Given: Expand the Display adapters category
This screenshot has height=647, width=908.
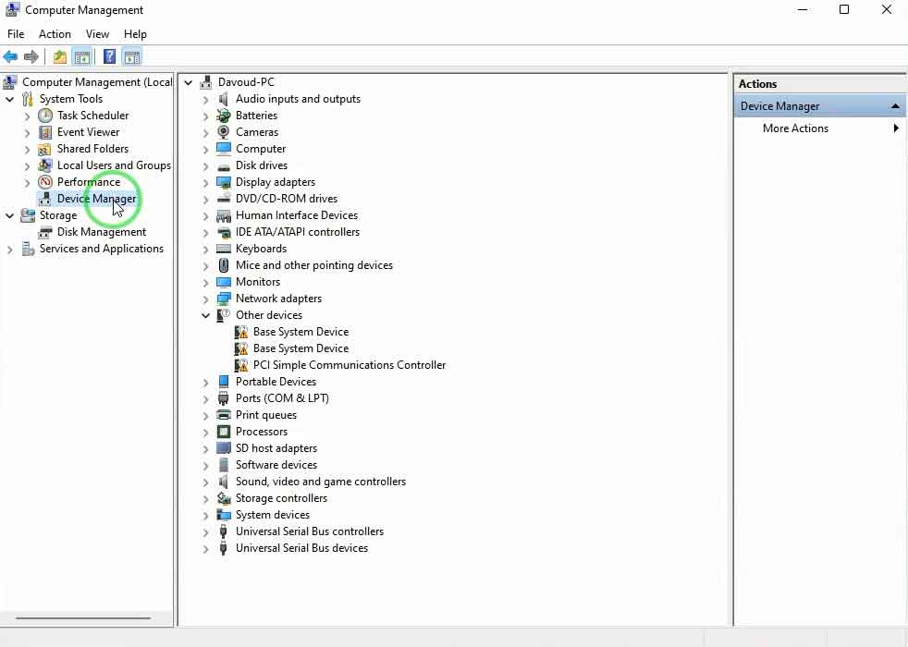Looking at the screenshot, I should point(206,183).
